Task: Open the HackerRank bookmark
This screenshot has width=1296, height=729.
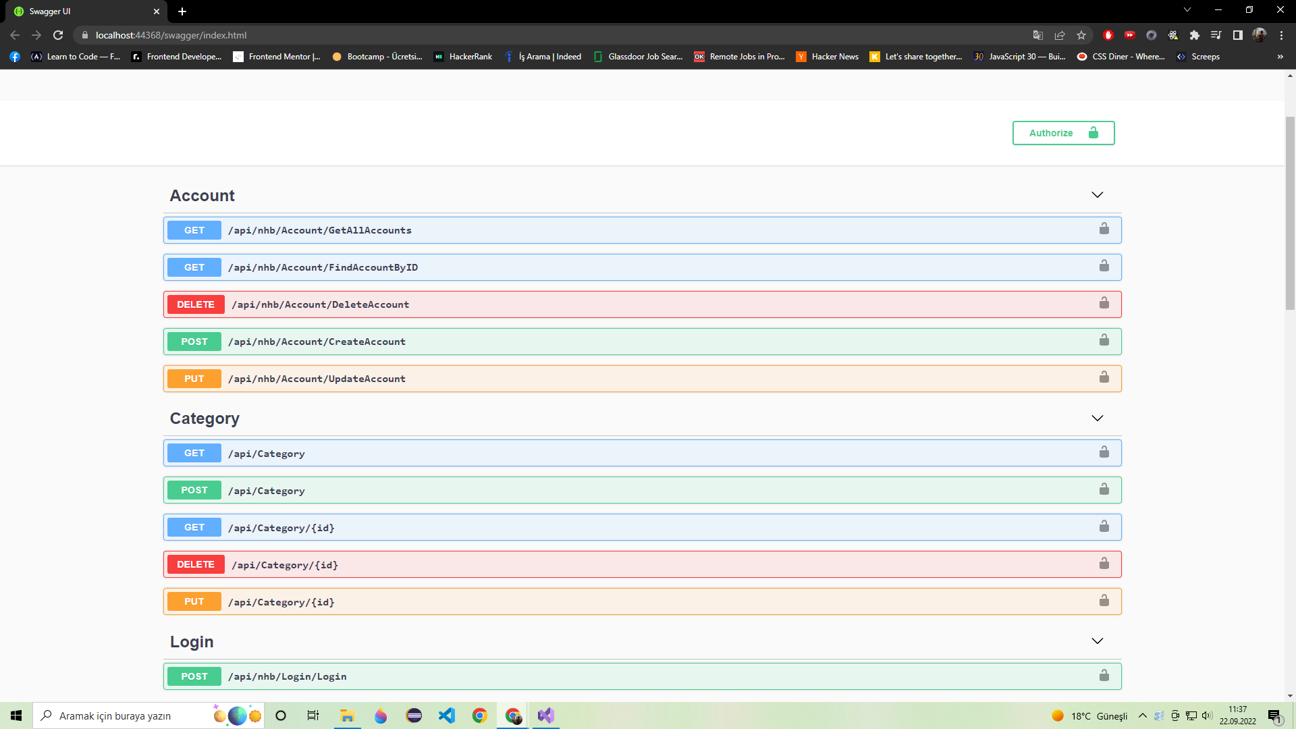Action: pos(463,57)
